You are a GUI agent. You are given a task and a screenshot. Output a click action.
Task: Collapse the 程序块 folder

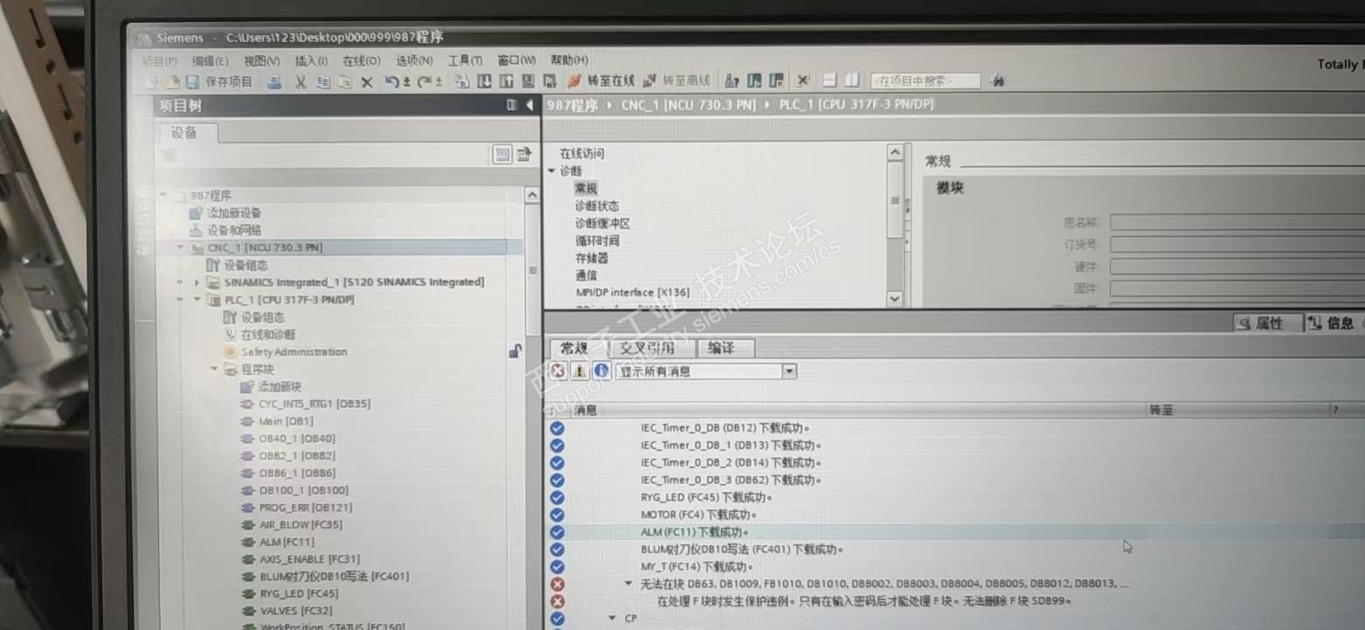213,369
